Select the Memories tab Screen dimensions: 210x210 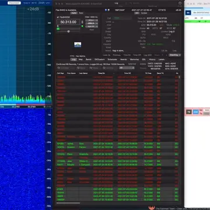134,60
